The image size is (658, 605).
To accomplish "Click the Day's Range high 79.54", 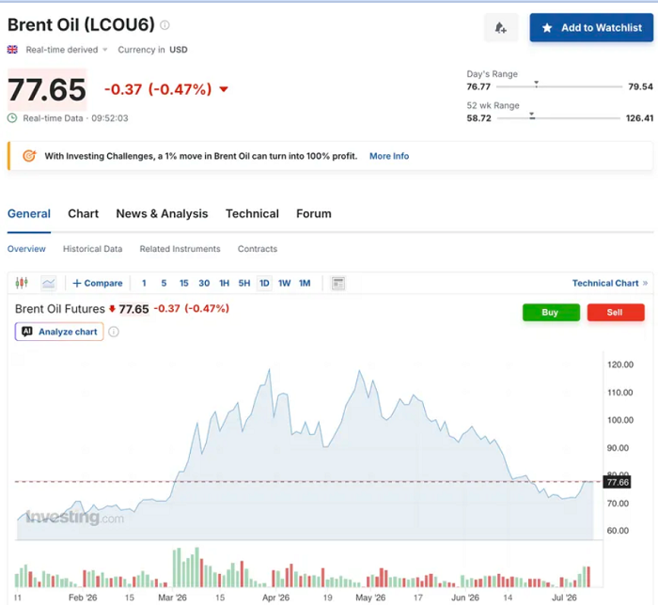I will click(x=640, y=86).
